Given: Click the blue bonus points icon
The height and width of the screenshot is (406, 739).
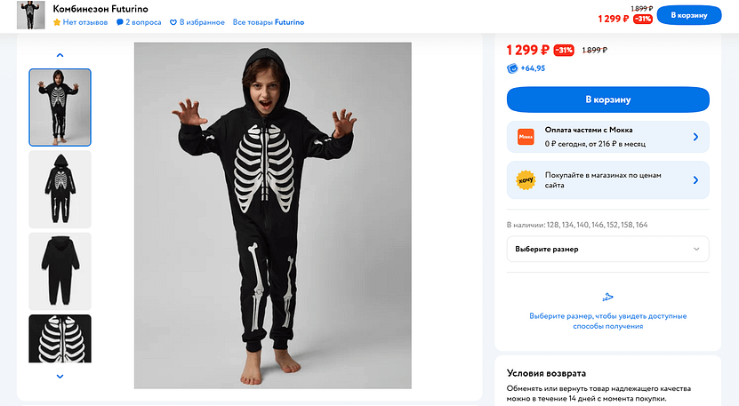Looking at the screenshot, I should point(512,68).
